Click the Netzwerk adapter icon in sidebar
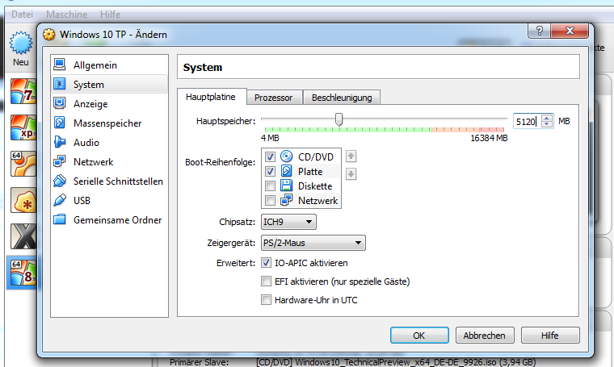This screenshot has width=614, height=367. pyautogui.click(x=60, y=161)
